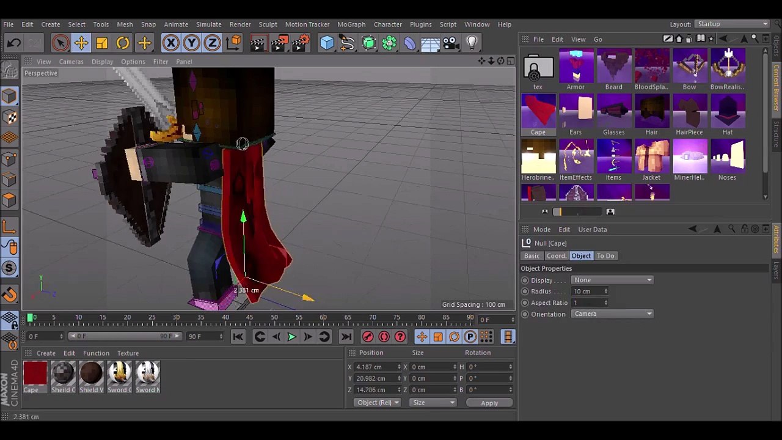The image size is (782, 440).
Task: Click the Coordinate System cube icon
Action: click(233, 43)
